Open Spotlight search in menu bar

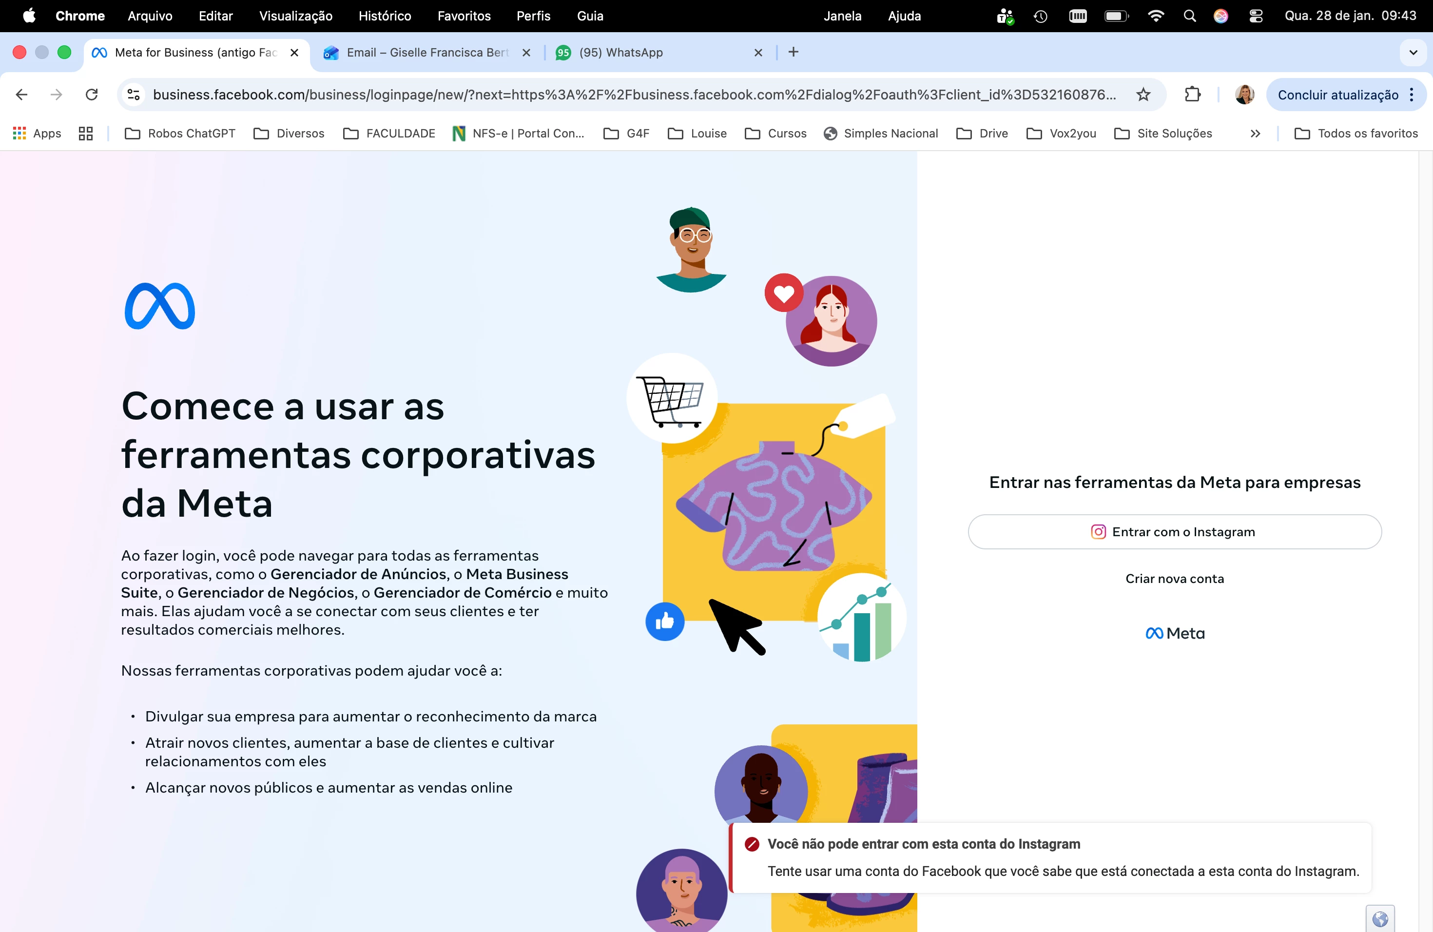(x=1189, y=16)
